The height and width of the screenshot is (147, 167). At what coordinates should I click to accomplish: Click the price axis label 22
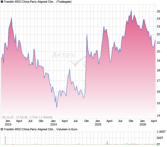158,34
